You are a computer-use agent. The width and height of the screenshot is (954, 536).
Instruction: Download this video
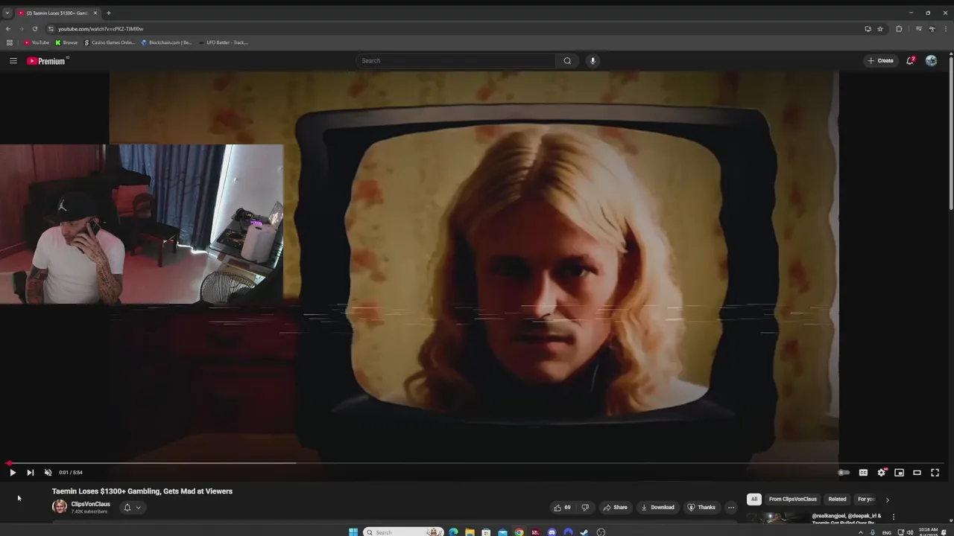tap(657, 507)
